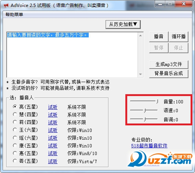
Task: Select the 慧(四星) voice radio button
Action: click(15, 114)
